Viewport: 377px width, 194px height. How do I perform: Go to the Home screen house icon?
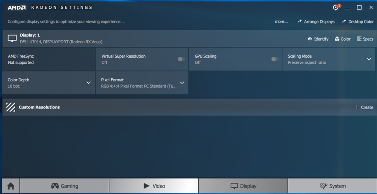coord(10,186)
